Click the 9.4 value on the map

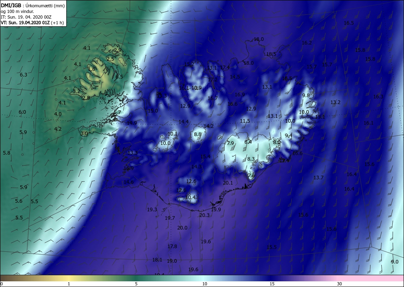[x=288, y=135]
